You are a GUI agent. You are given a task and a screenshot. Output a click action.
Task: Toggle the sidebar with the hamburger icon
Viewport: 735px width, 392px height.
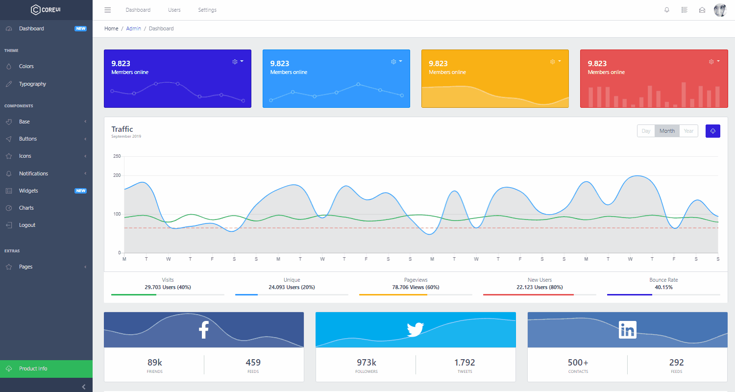107,10
